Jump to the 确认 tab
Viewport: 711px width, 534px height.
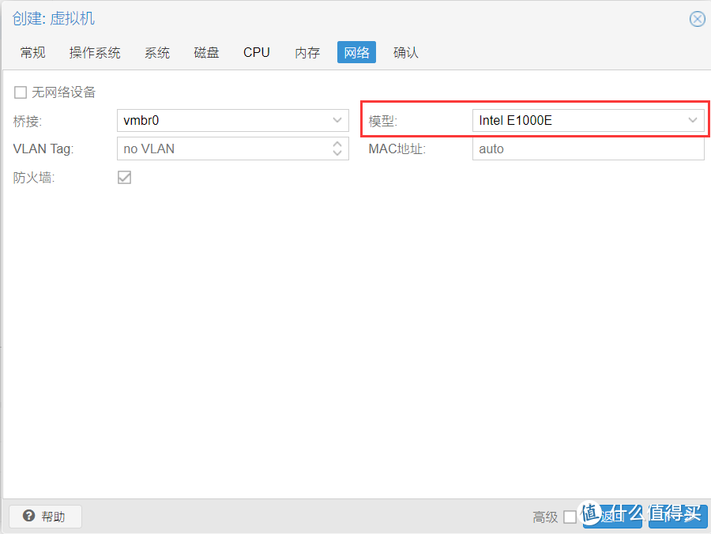[406, 53]
